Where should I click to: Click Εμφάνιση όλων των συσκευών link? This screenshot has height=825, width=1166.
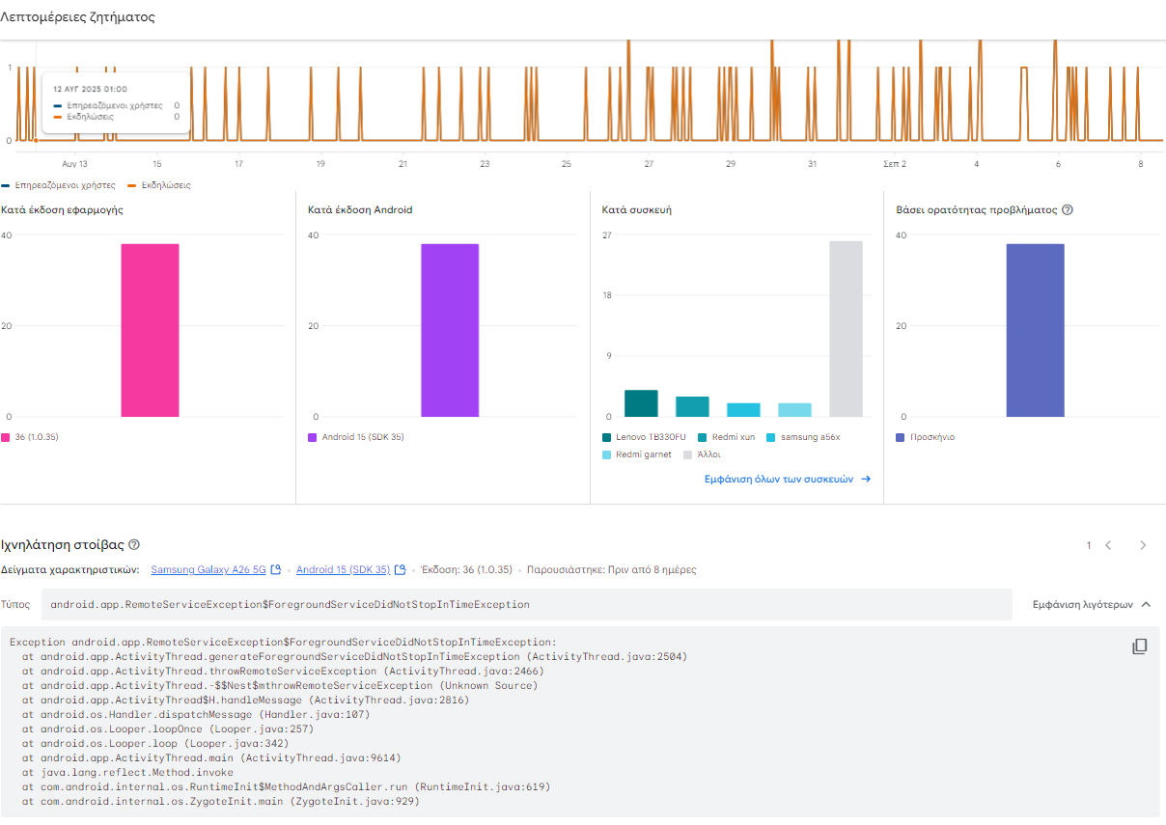coord(779,479)
